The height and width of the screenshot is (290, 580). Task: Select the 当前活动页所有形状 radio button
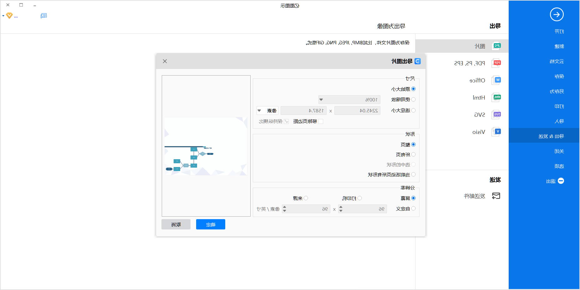coord(413,174)
